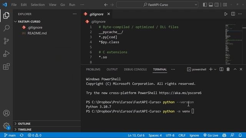Open editor more actions ellipsis
This screenshot has width=246, height=138.
tap(240, 14)
